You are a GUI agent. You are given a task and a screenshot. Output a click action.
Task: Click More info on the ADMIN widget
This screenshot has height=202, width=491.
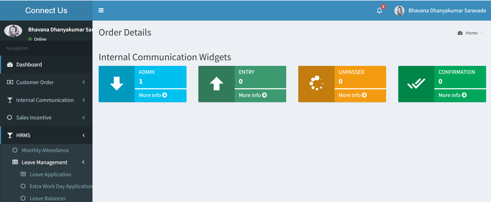tap(153, 95)
